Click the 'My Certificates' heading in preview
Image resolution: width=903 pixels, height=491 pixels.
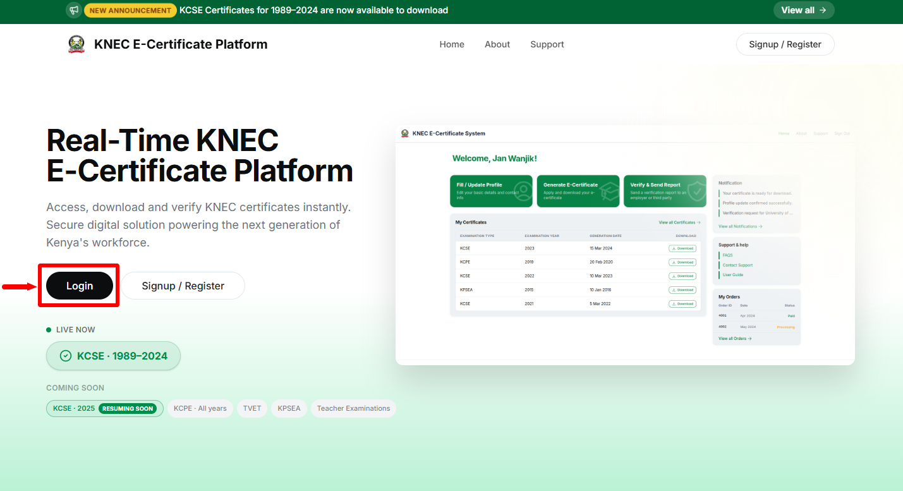471,222
